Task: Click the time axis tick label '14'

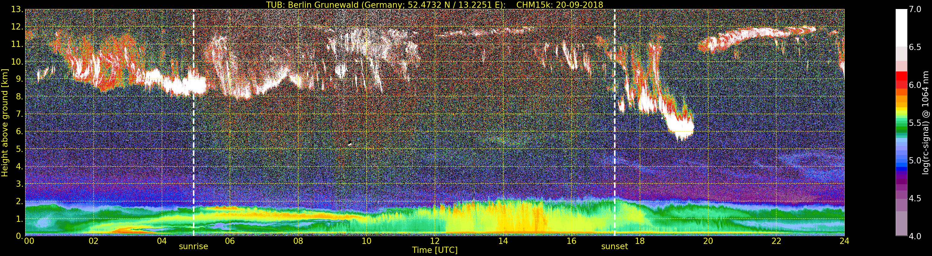Action: (x=503, y=241)
